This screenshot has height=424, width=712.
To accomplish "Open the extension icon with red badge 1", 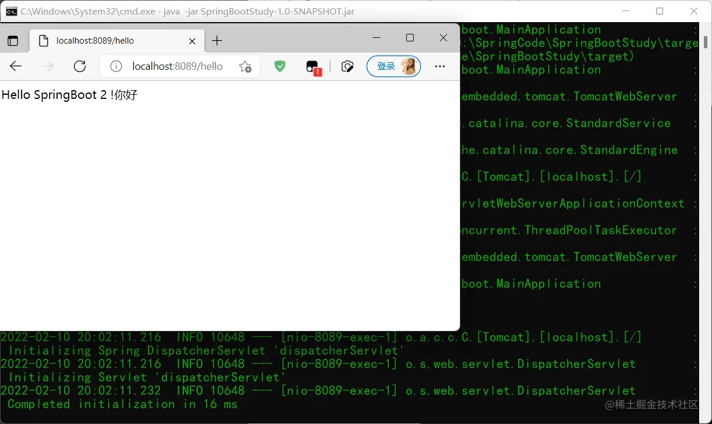I will click(313, 67).
